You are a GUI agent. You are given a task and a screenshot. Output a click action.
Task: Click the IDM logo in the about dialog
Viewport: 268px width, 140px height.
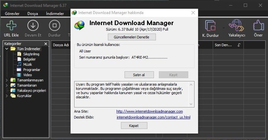point(79,25)
